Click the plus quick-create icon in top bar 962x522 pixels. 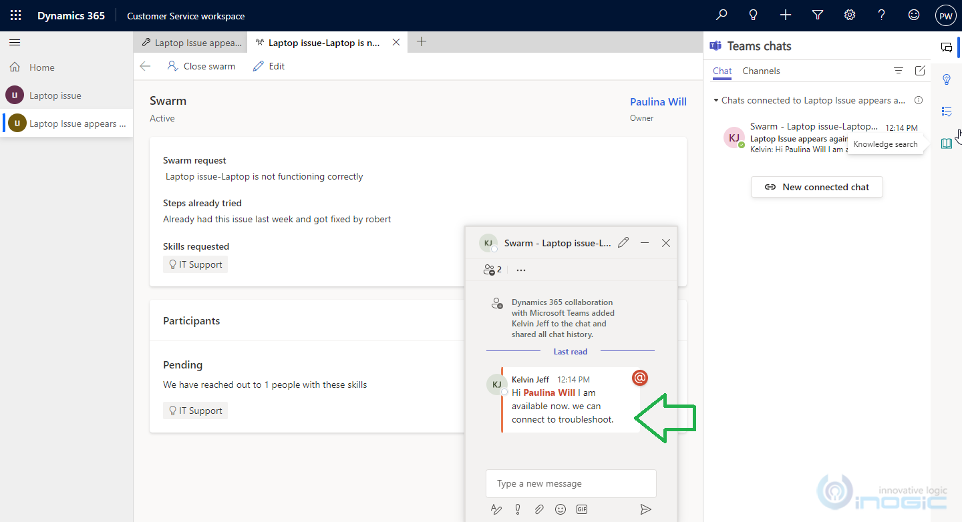(x=786, y=15)
